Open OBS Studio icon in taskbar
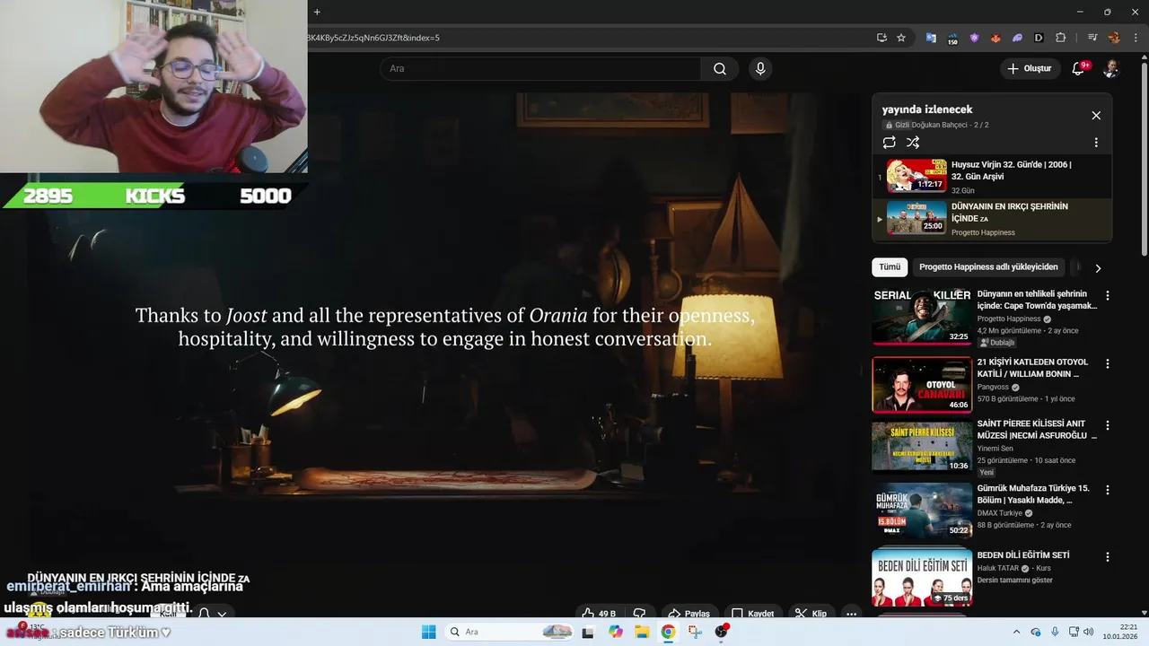The width and height of the screenshot is (1149, 646). [x=721, y=632]
